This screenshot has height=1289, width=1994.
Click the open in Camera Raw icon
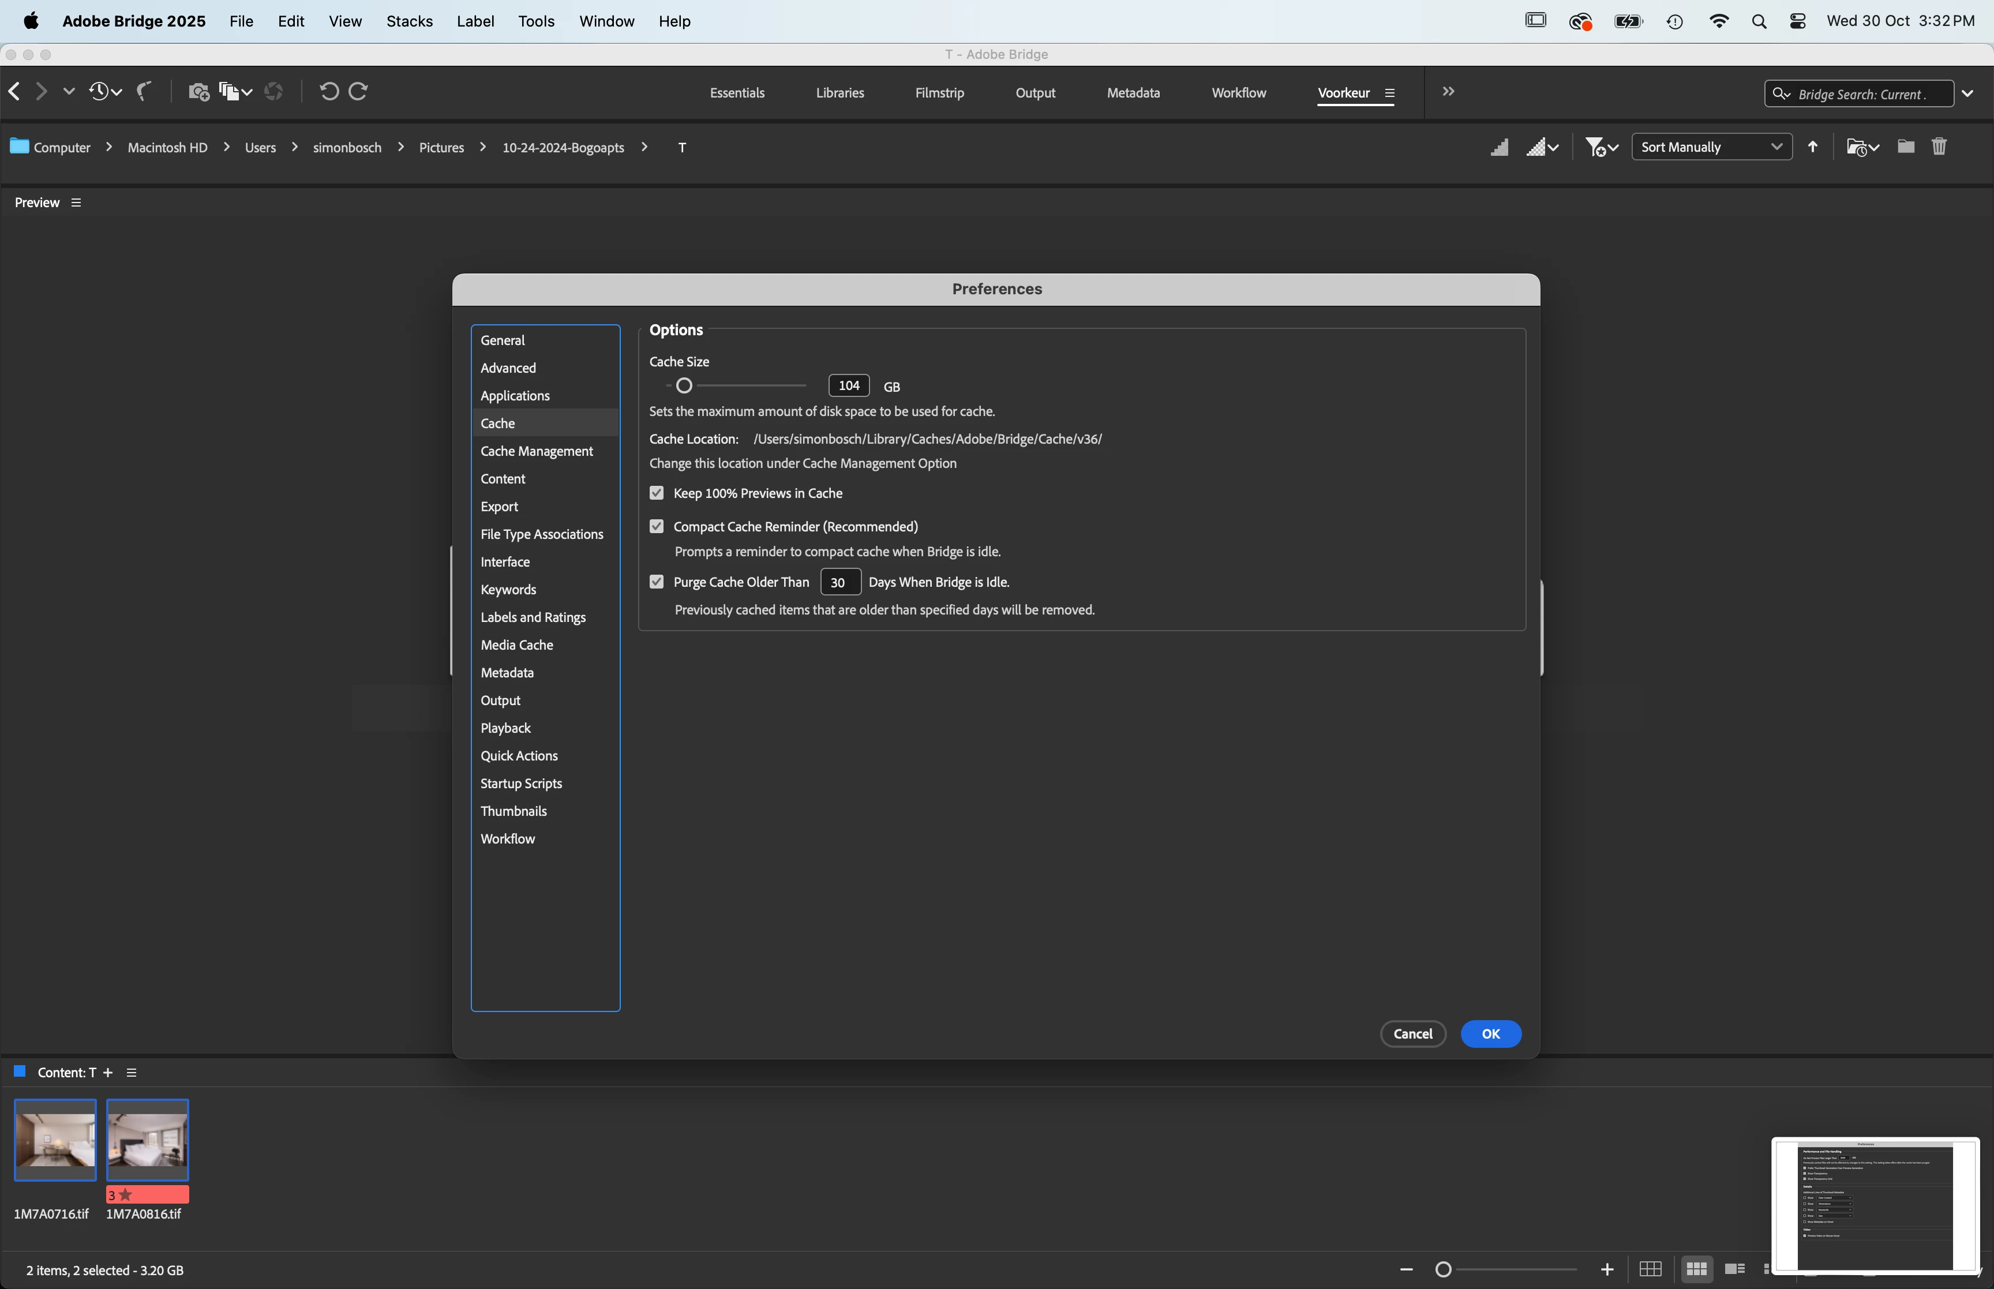[x=273, y=91]
